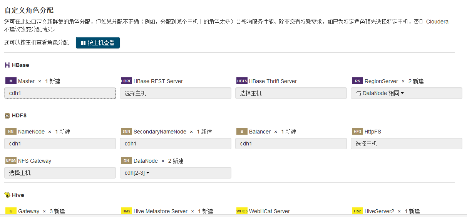Open NameNode host field cdh1
This screenshot has height=217, width=467.
tap(60, 144)
